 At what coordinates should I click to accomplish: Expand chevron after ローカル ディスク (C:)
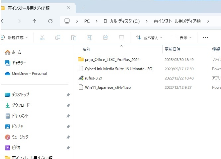coord(147,21)
